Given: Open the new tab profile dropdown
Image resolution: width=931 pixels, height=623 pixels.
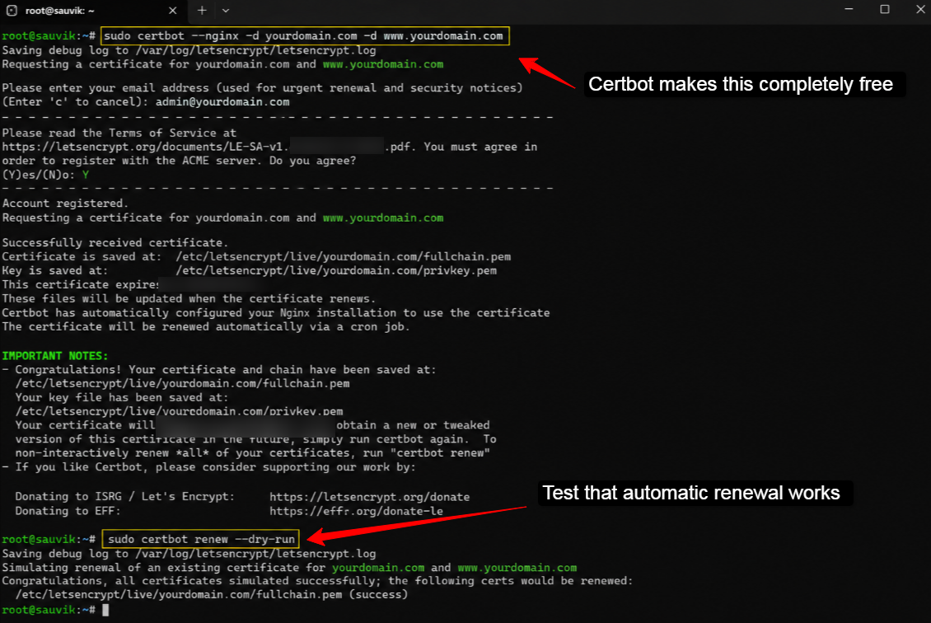Looking at the screenshot, I should click(x=226, y=10).
